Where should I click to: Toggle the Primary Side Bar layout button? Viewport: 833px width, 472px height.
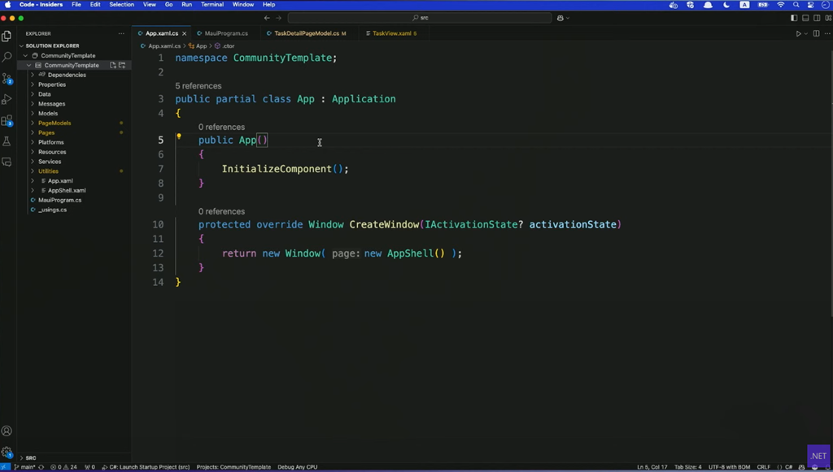(794, 18)
